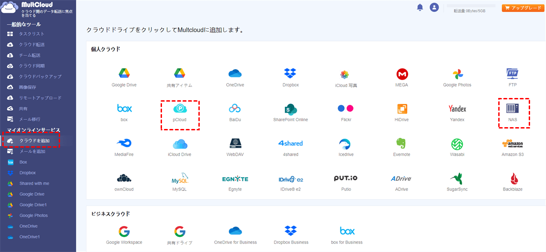Open クラウドバックアップ
This screenshot has height=252, width=546.
[40, 77]
